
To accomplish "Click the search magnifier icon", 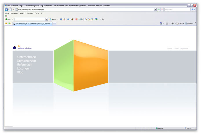I will point(192,10).
